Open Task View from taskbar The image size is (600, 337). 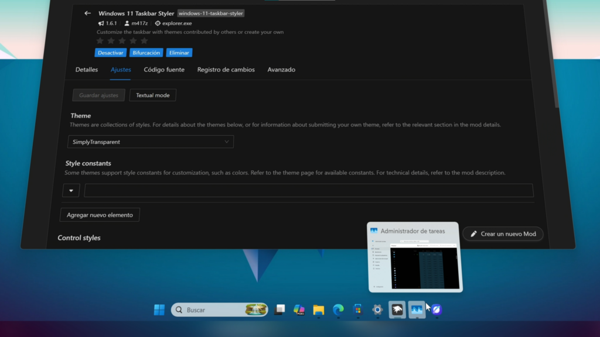(x=279, y=310)
